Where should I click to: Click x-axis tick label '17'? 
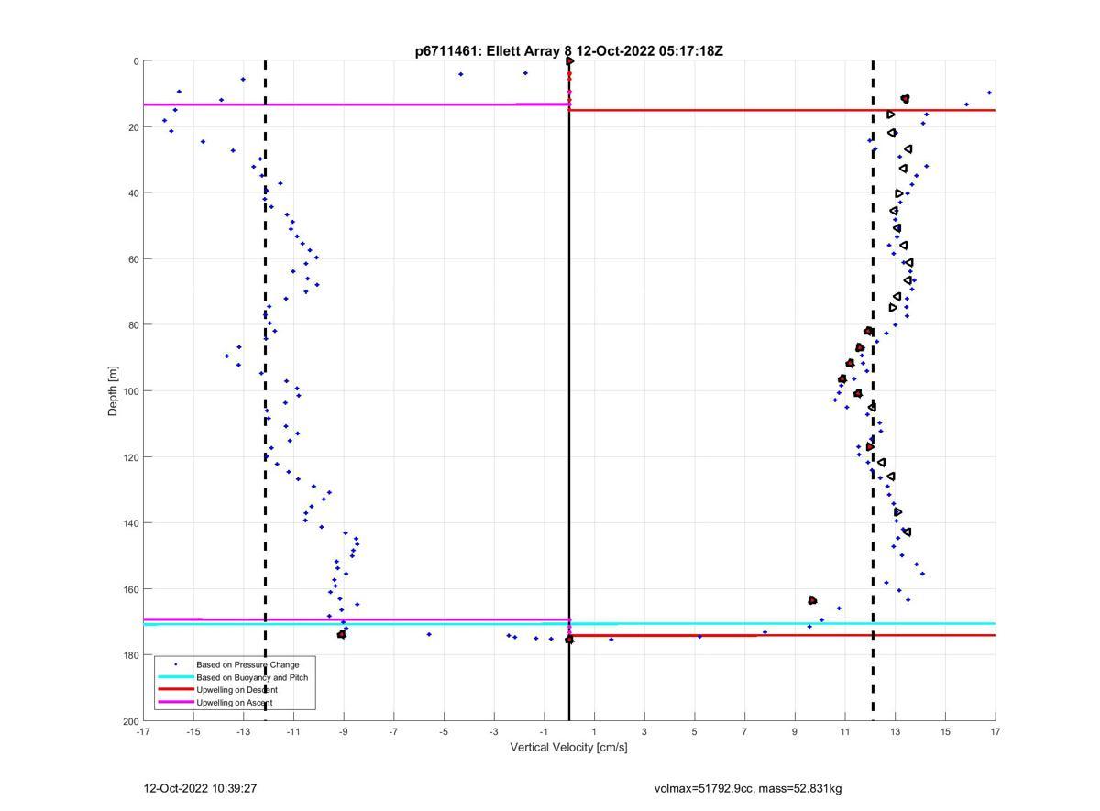pos(995,731)
